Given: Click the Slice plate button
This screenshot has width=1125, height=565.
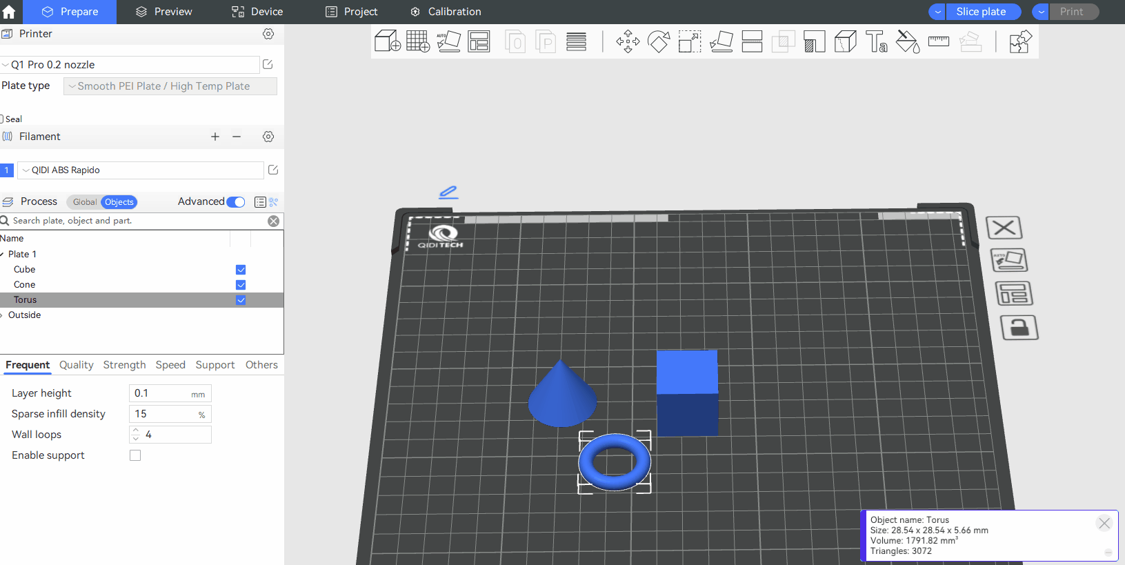Looking at the screenshot, I should coord(981,12).
